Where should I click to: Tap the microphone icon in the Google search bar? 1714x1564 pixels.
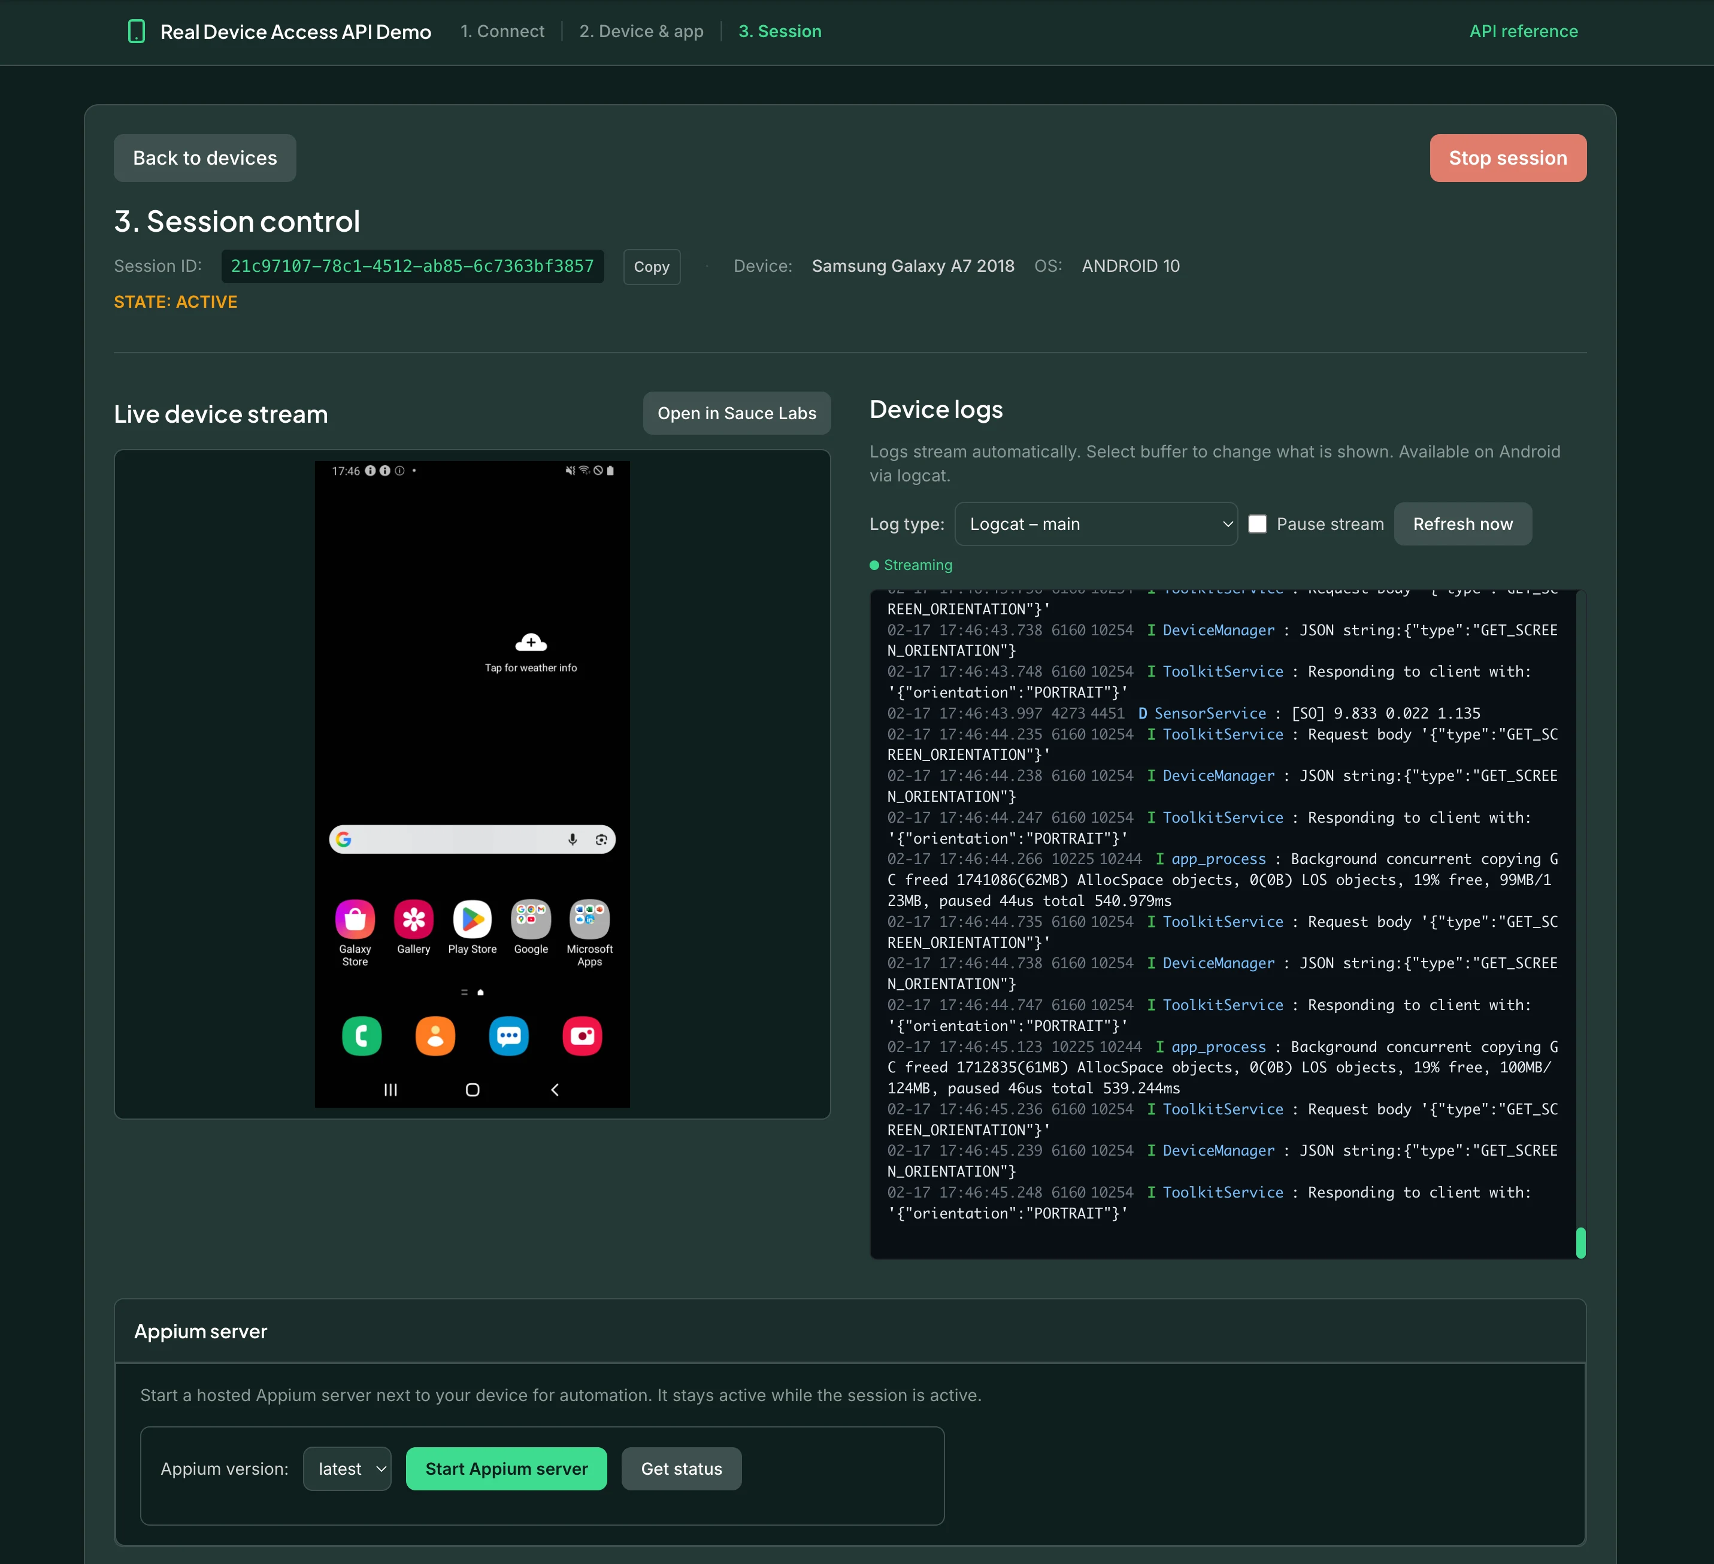click(x=571, y=839)
